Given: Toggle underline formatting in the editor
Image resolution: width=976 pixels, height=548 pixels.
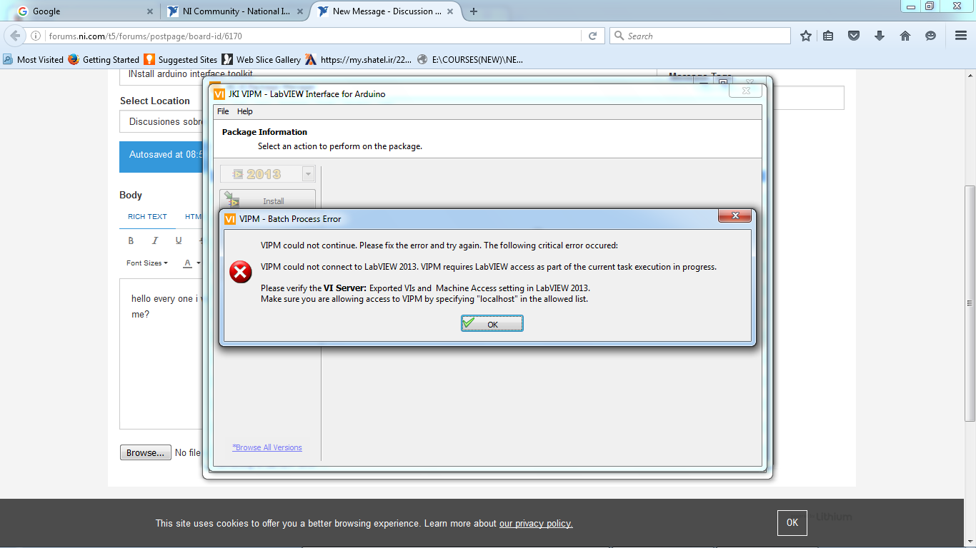Looking at the screenshot, I should [179, 240].
